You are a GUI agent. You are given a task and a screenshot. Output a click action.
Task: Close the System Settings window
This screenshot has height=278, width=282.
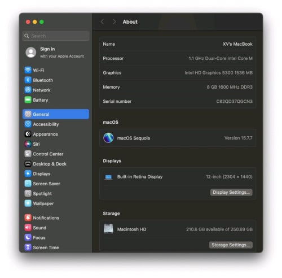tap(28, 22)
